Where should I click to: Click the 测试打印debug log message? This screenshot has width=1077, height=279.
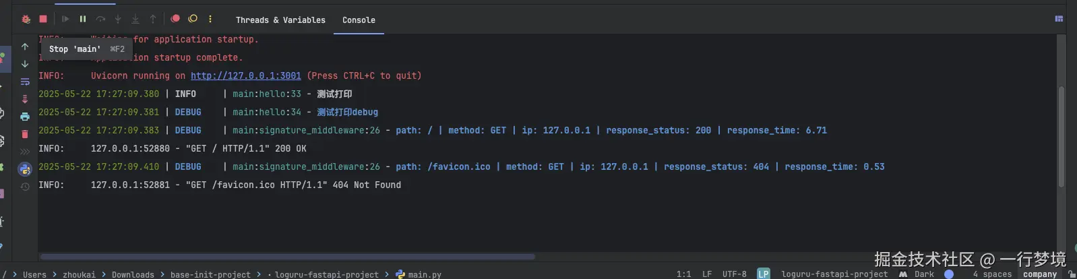click(x=348, y=112)
